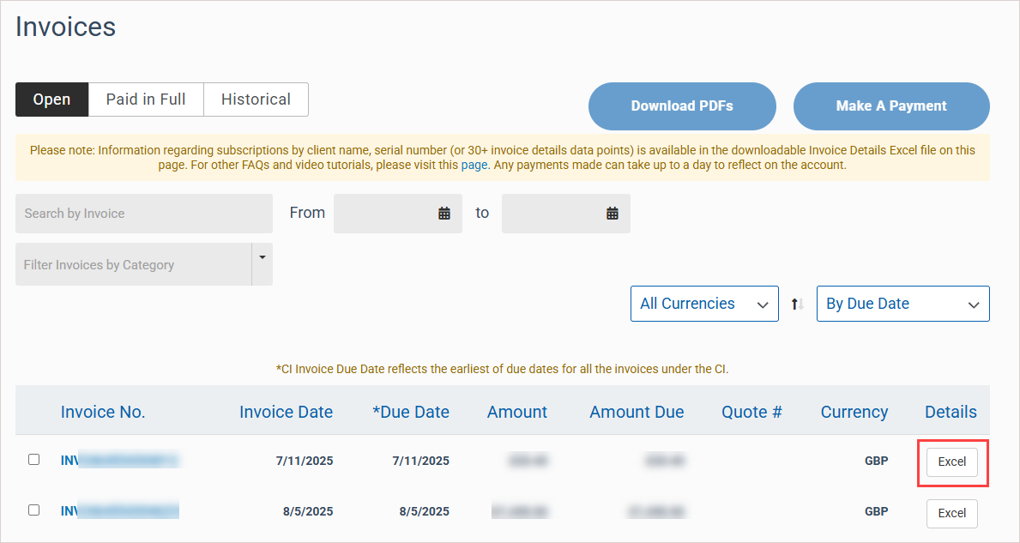Sort by the Amount Due column header
The width and height of the screenshot is (1020, 543).
[637, 412]
